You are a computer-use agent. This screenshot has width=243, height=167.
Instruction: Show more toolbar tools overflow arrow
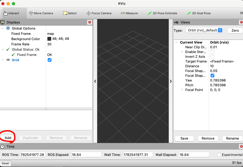241,13
